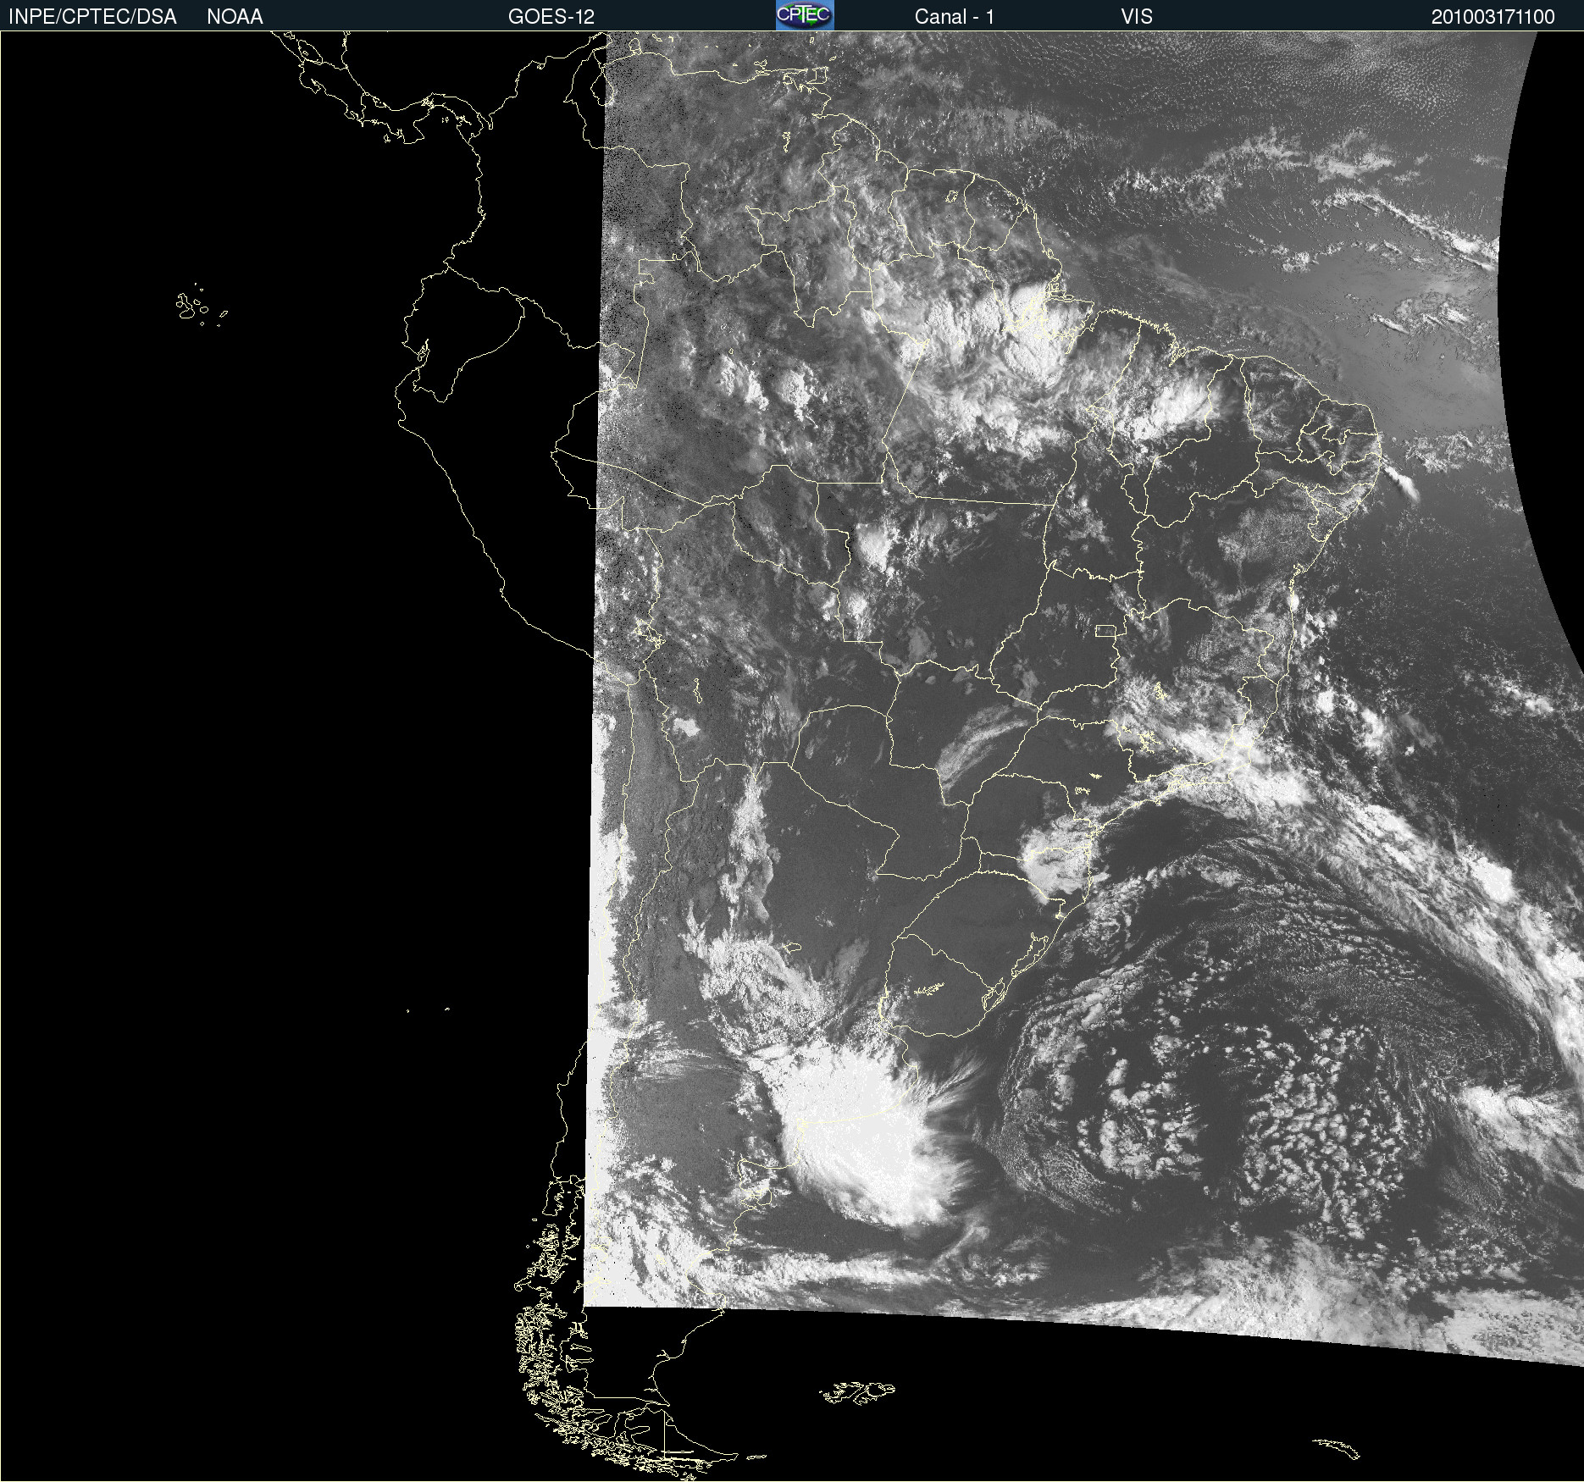
Task: Click the GOES-12 satellite label
Action: (x=551, y=17)
